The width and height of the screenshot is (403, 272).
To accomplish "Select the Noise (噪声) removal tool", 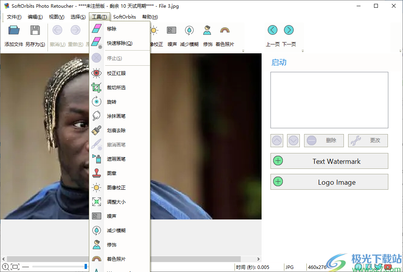I will coord(172,35).
